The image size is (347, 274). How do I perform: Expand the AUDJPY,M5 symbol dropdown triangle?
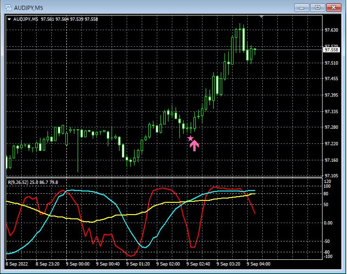pos(9,19)
